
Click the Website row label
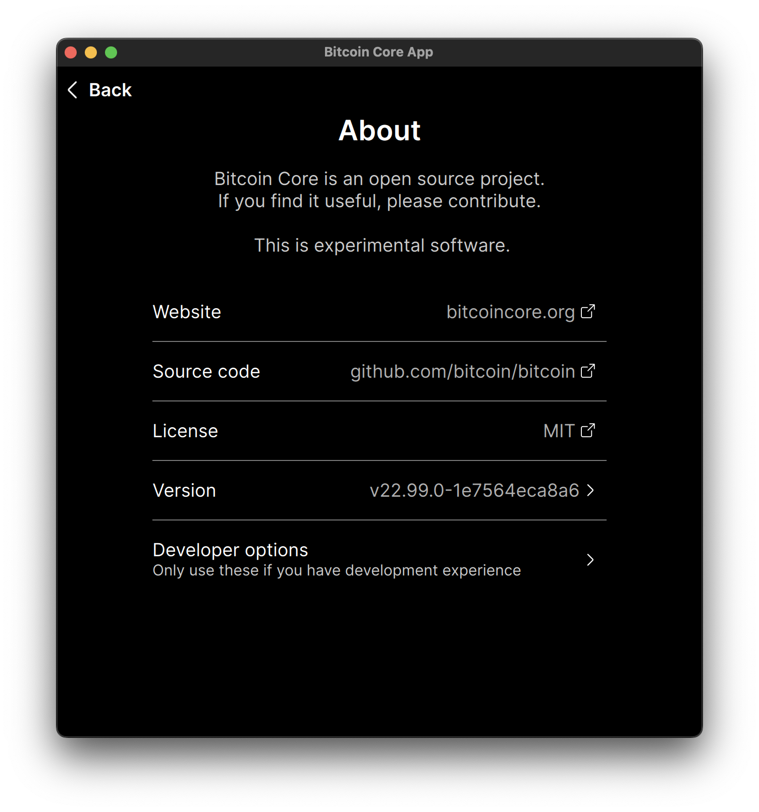(x=187, y=312)
